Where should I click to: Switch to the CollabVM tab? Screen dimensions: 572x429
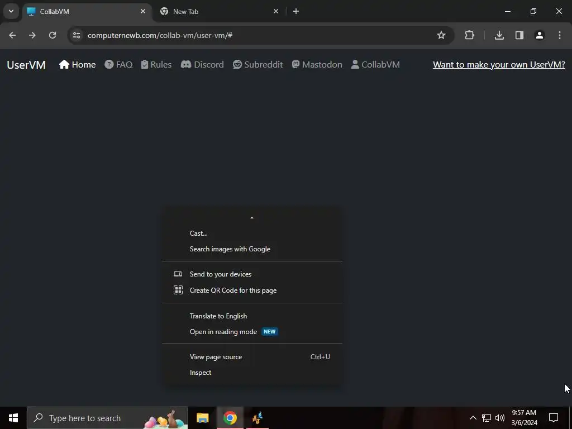coord(87,11)
